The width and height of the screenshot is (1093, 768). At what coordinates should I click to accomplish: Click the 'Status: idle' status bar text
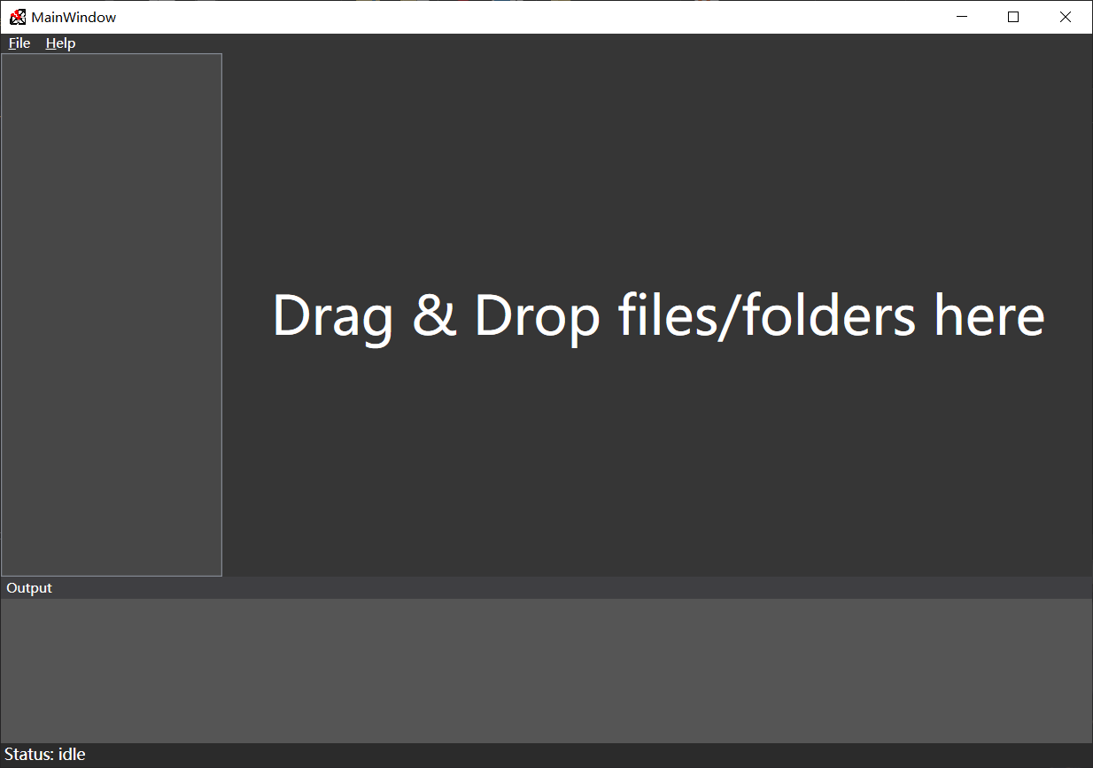45,755
